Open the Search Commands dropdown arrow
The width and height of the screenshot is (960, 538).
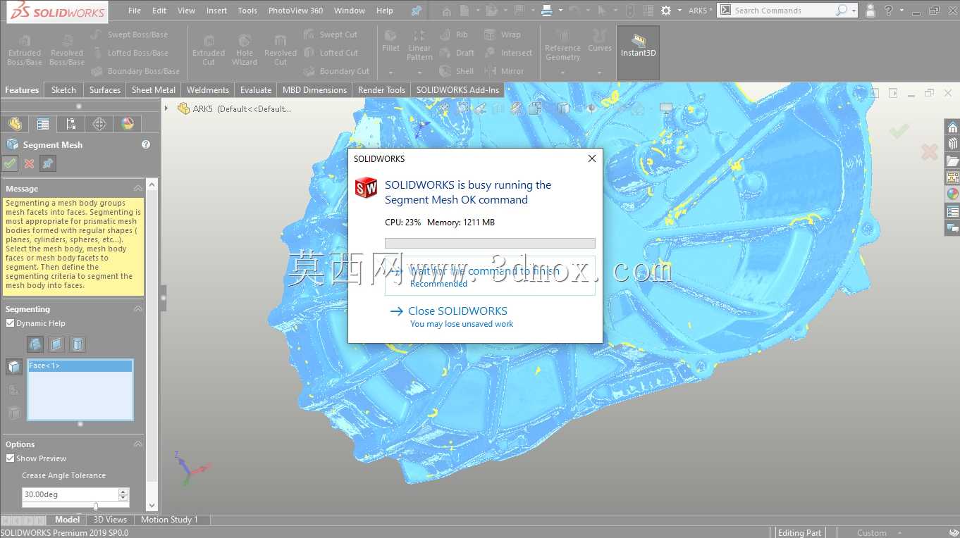click(x=854, y=11)
